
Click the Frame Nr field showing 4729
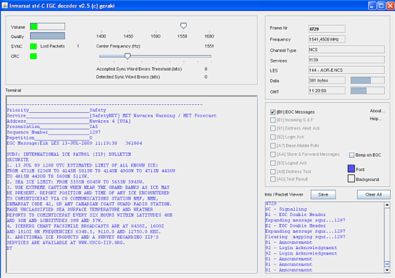(327, 29)
